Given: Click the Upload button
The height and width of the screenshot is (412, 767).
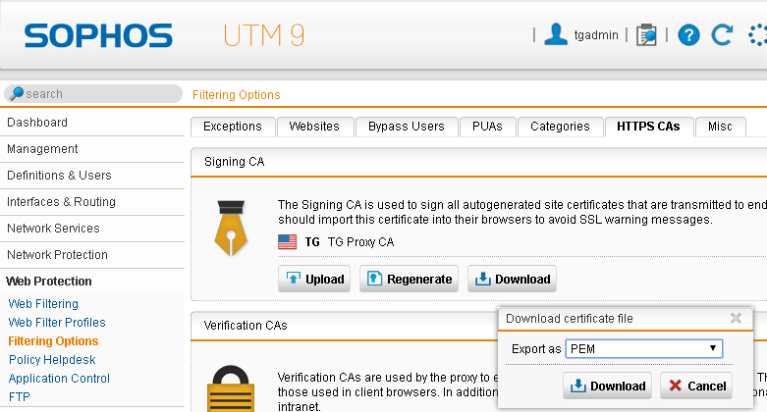Looking at the screenshot, I should (x=314, y=279).
